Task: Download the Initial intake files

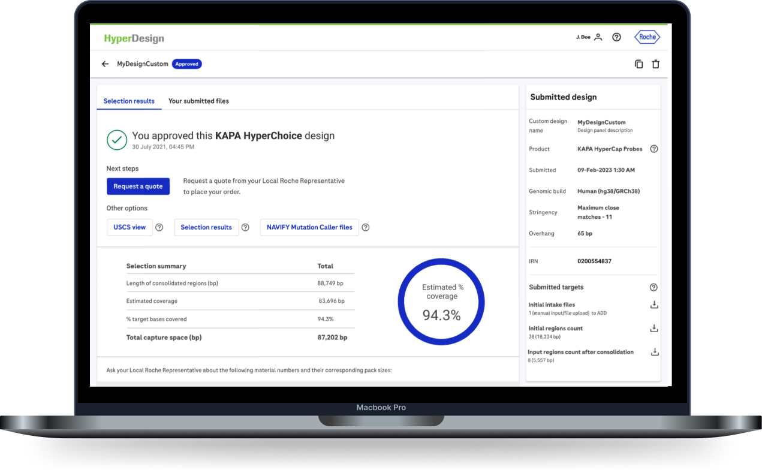Action: pos(654,305)
